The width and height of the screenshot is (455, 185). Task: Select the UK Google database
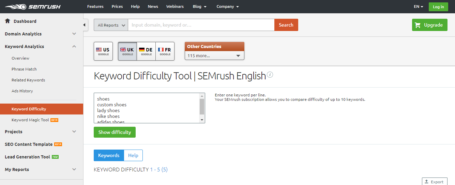point(127,51)
